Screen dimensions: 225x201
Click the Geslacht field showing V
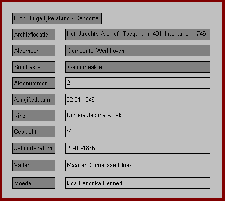point(138,132)
